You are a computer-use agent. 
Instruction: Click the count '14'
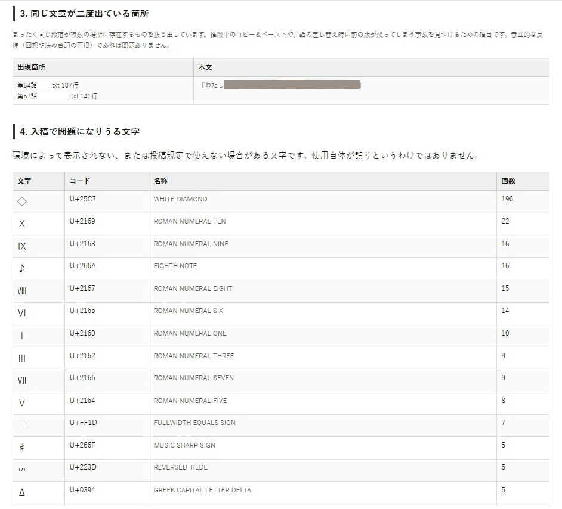click(505, 311)
